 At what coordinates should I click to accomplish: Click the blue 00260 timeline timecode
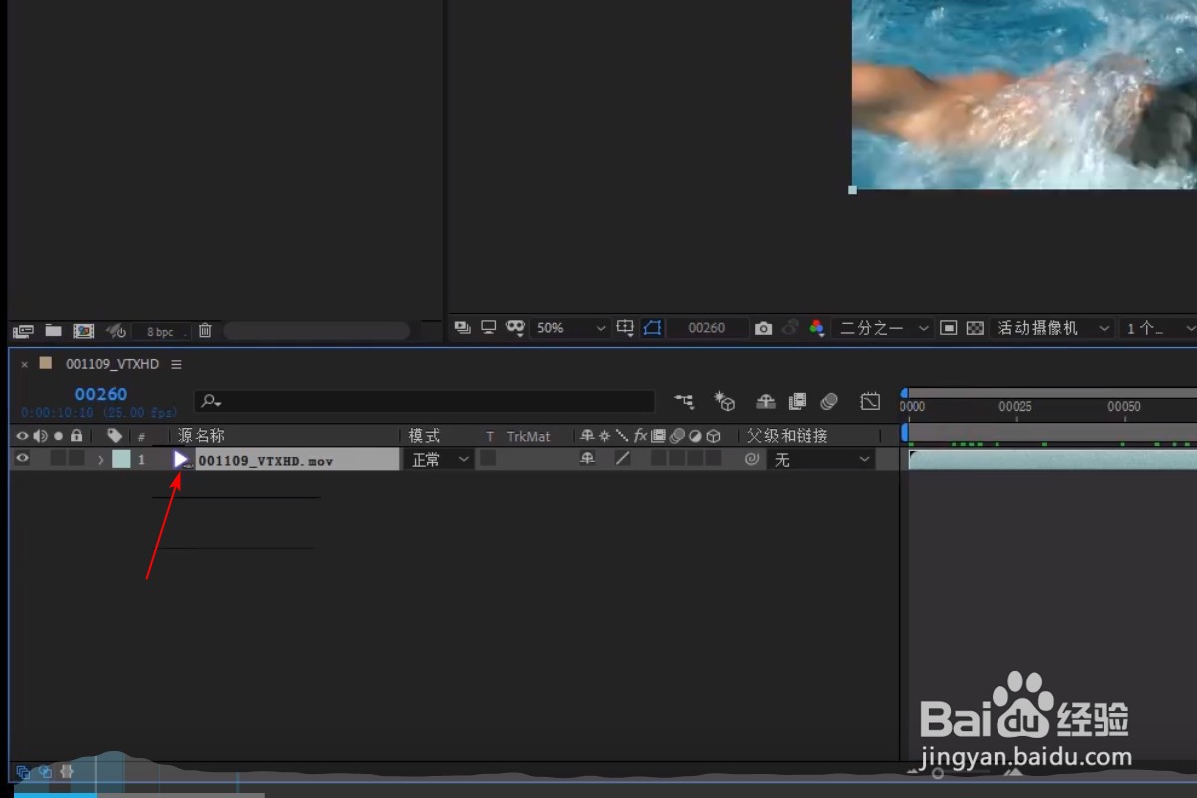point(101,395)
